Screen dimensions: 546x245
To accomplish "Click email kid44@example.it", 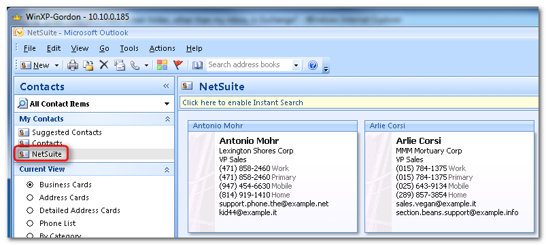I will 248,212.
